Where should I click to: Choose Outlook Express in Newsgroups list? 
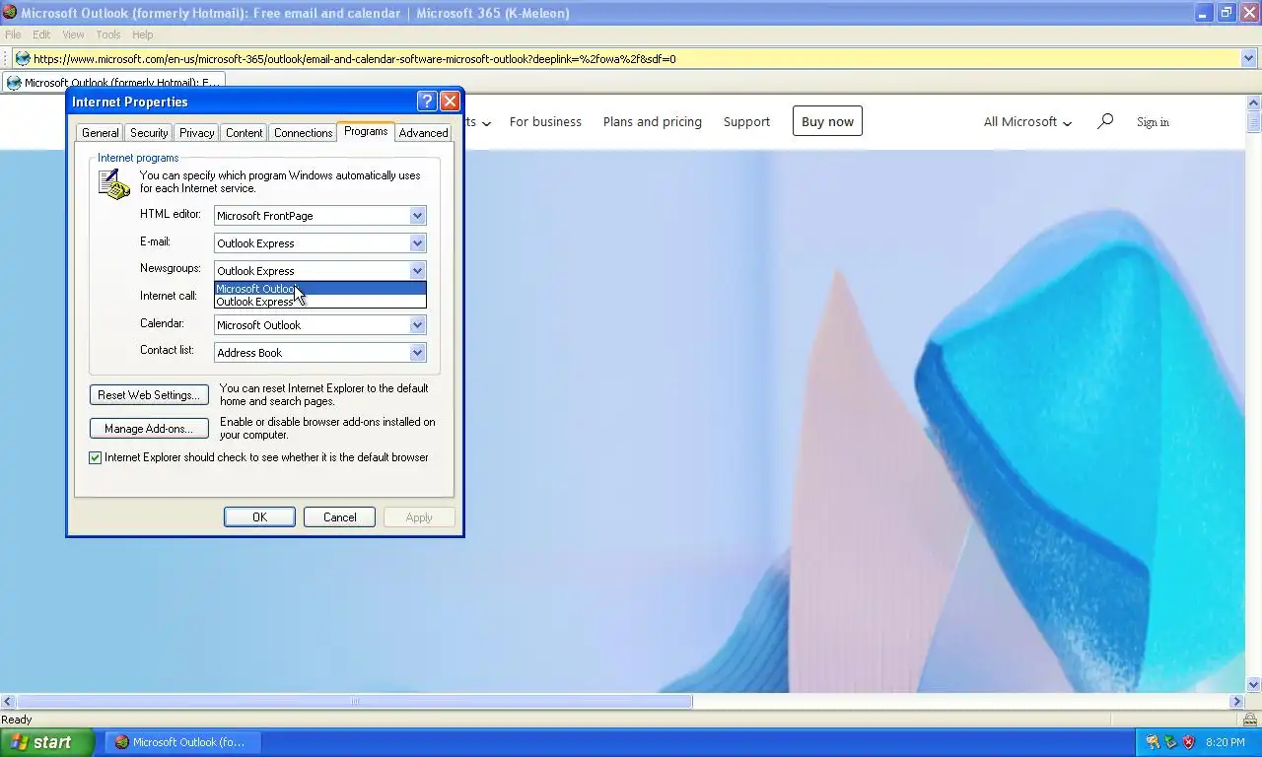(320, 302)
